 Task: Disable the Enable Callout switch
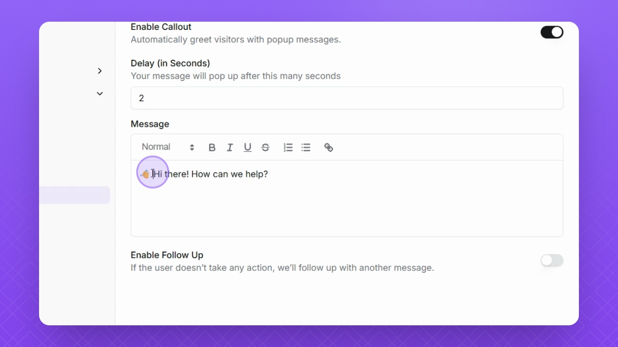pyautogui.click(x=552, y=32)
